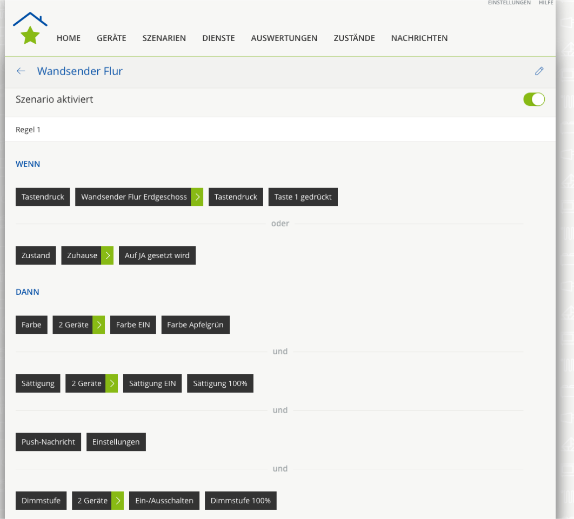The width and height of the screenshot is (574, 519).
Task: Click the Push-Nachricht Einstellungen button
Action: pos(116,442)
